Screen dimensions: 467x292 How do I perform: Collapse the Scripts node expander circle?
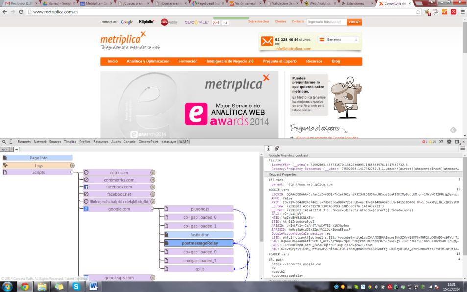(x=72, y=172)
